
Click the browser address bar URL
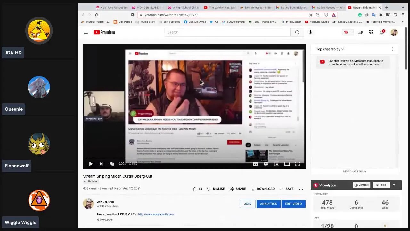point(171,15)
